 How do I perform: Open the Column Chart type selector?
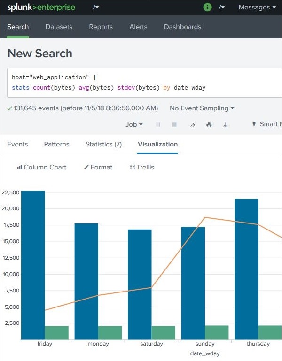[x=41, y=167]
